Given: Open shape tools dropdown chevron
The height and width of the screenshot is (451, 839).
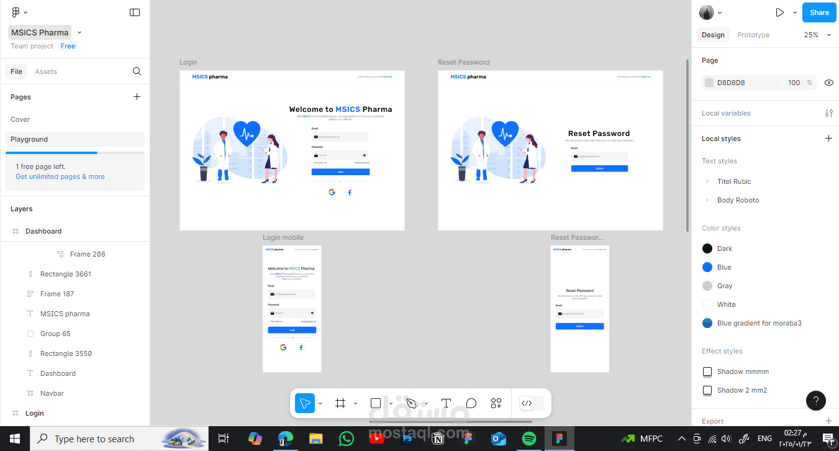Looking at the screenshot, I should tap(391, 403).
